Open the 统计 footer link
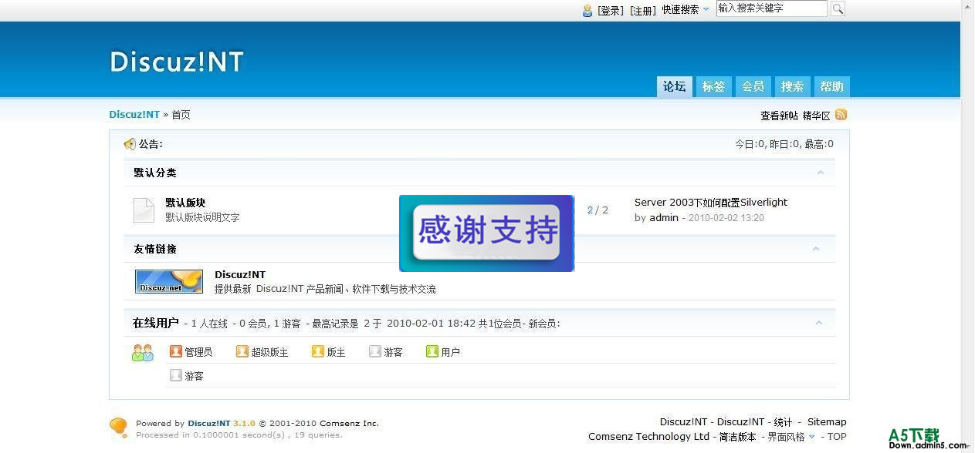This screenshot has height=453, width=975. click(783, 422)
